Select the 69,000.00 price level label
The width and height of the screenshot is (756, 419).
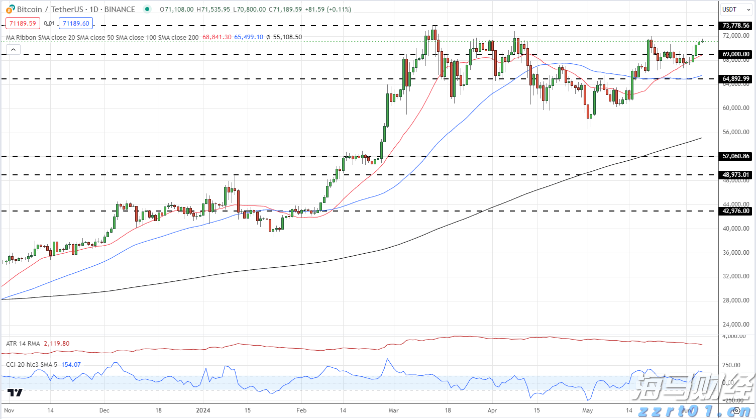[736, 54]
